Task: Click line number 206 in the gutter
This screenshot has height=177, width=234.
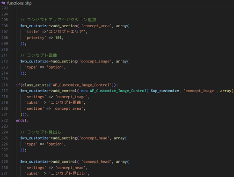Action: (5, 26)
